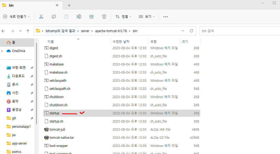Click the setclasspath batch file icon

coord(46,80)
